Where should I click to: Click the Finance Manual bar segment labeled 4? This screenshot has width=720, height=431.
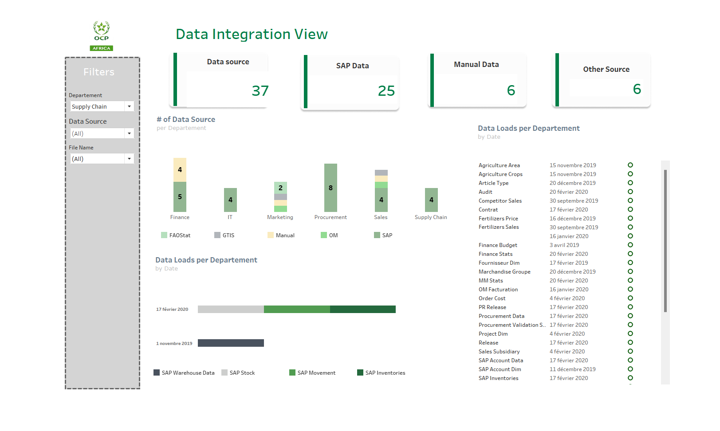click(180, 170)
